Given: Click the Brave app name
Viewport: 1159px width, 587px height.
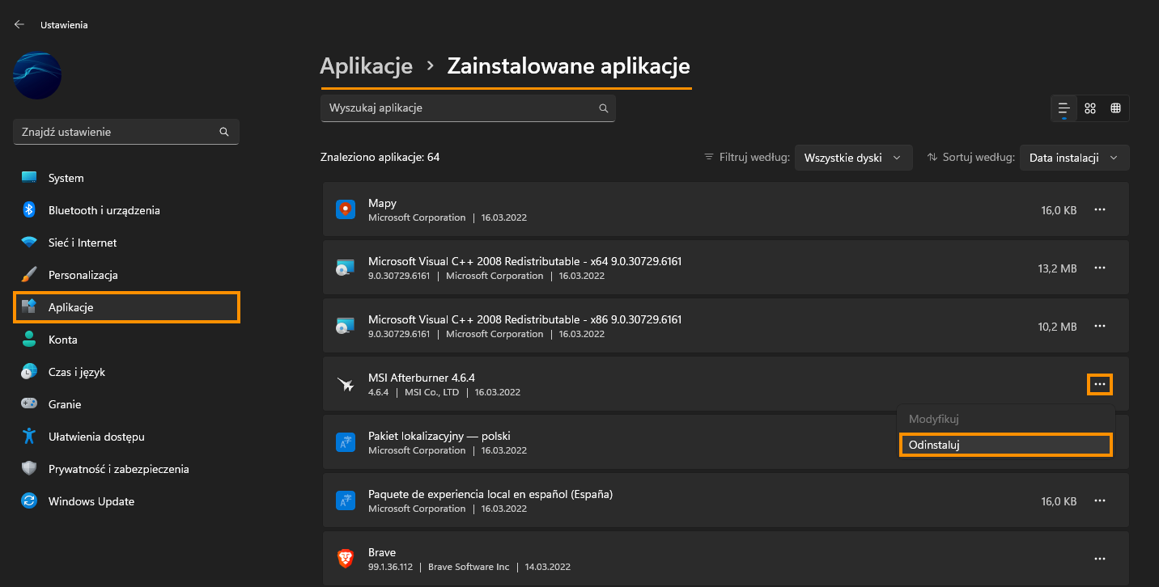Looking at the screenshot, I should point(382,552).
